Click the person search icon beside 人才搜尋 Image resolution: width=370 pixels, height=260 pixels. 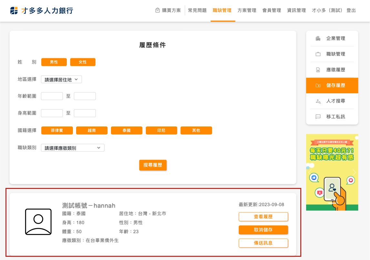click(x=318, y=101)
